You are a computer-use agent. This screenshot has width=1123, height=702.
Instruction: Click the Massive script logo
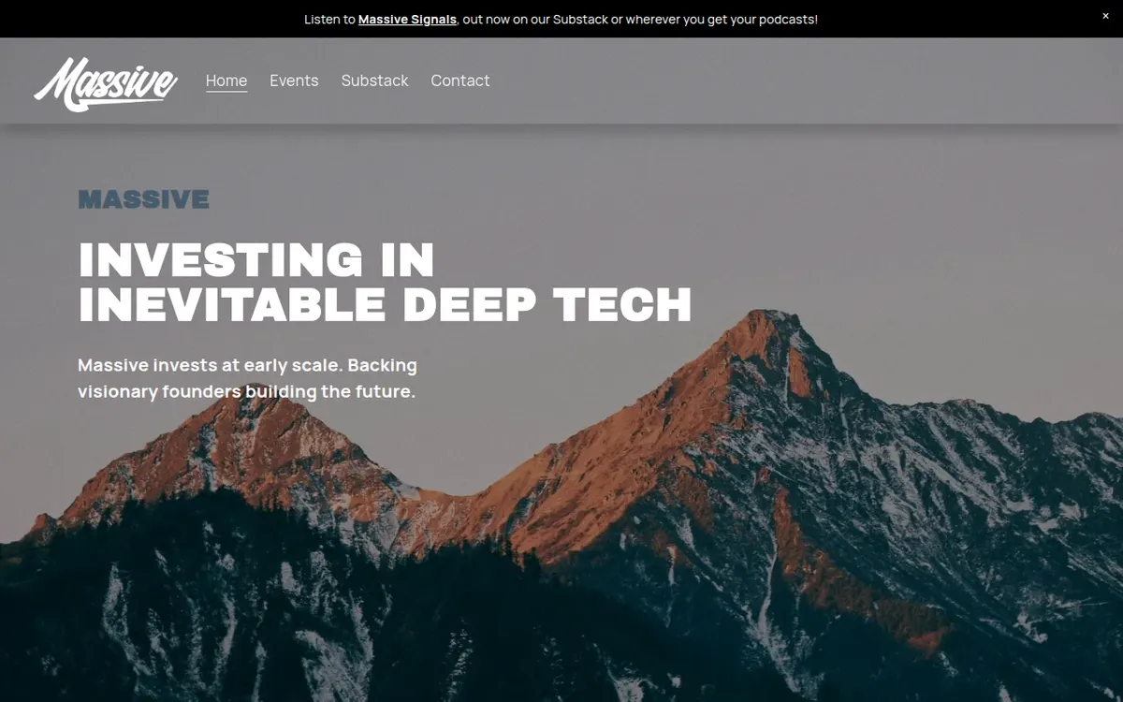[x=106, y=83]
